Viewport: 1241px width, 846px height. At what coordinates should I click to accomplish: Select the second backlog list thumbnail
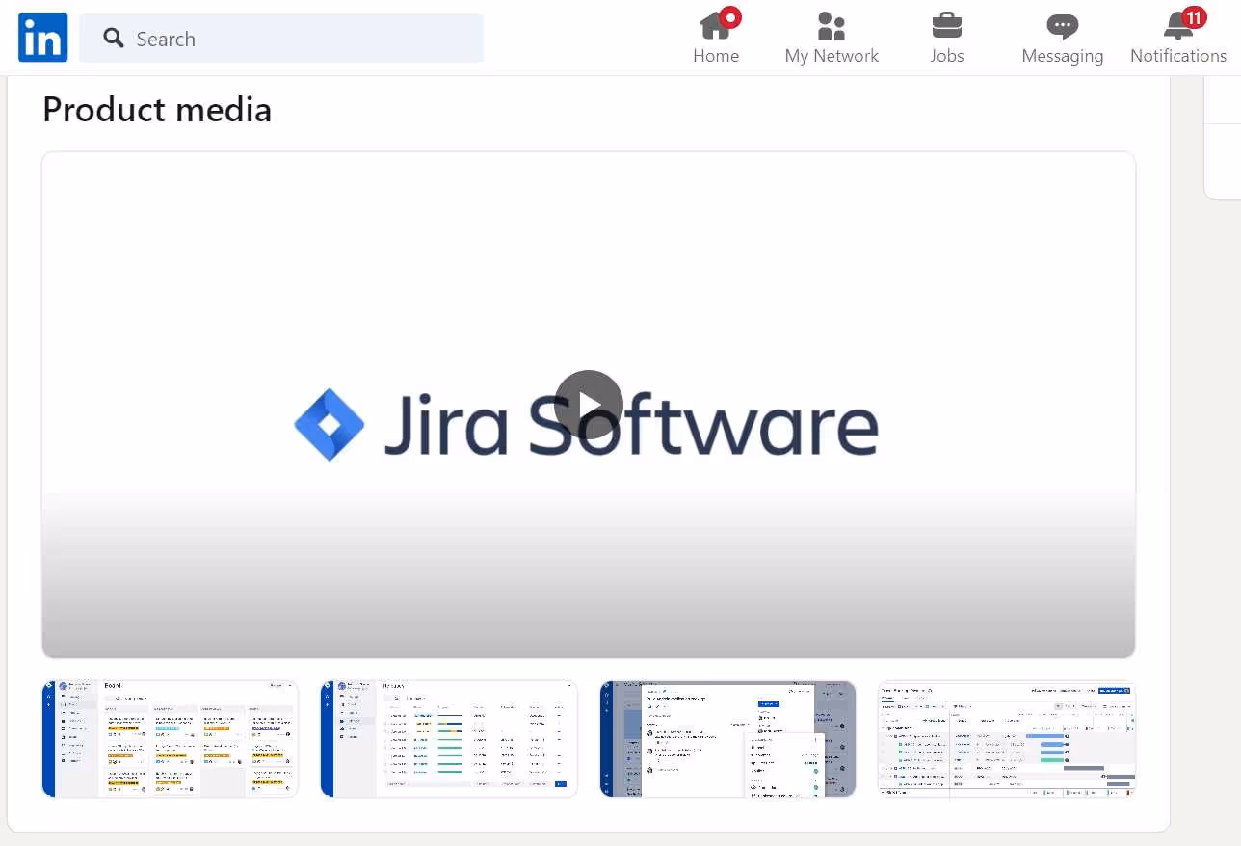[x=448, y=739]
